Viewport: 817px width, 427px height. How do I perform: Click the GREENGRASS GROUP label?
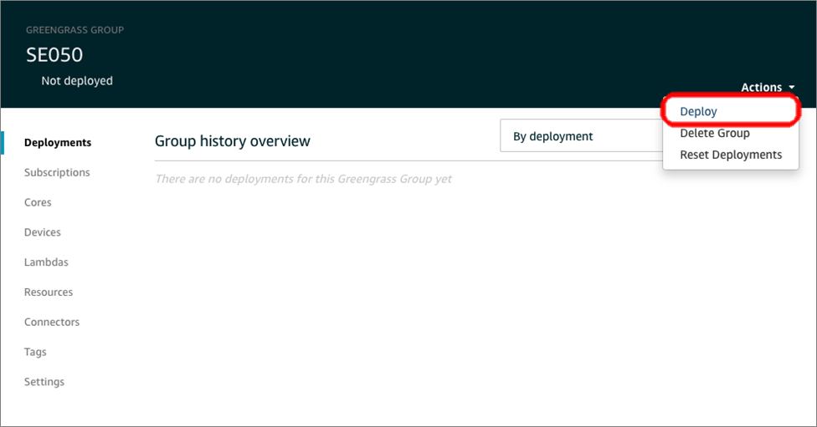(75, 30)
